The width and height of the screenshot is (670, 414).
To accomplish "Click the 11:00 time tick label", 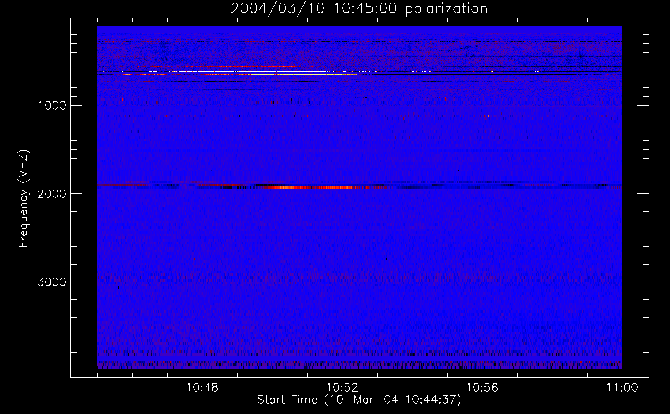I will (x=622, y=388).
